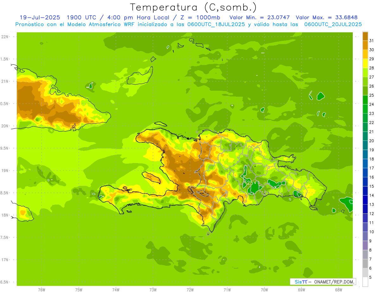Image resolution: width=380 pixels, height=294 pixels.
Task: Click the '74W' longitude axis label
Action: 116,290
